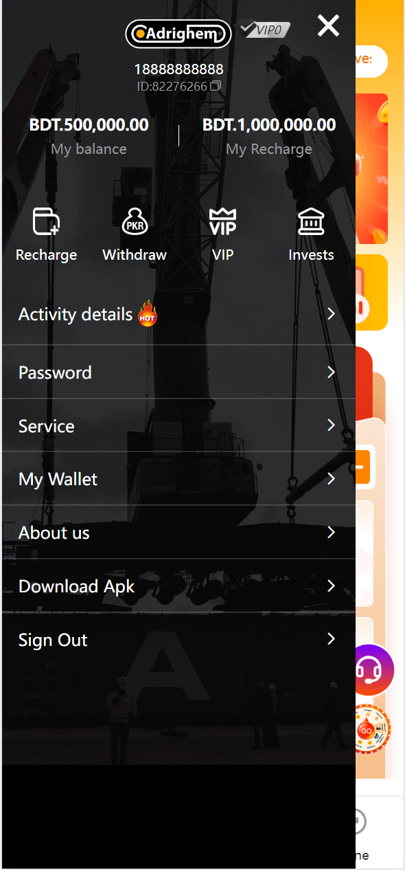Expand the Password row chevron
This screenshot has width=405, height=870.
coord(331,372)
